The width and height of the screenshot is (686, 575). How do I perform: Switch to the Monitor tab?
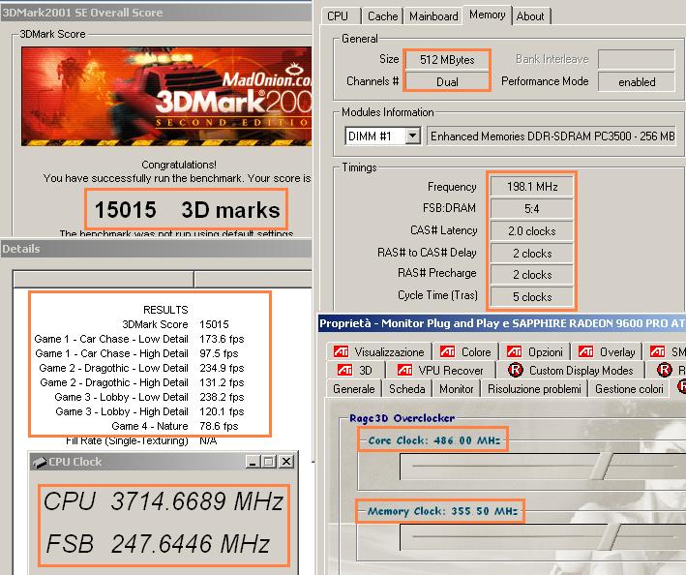pos(456,388)
